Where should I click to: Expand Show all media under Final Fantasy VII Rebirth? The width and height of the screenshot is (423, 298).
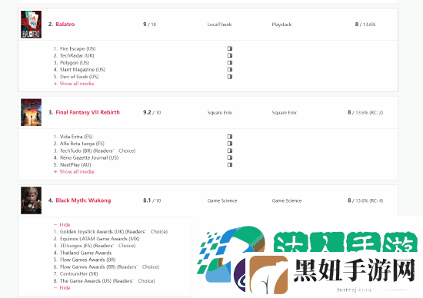(74, 171)
